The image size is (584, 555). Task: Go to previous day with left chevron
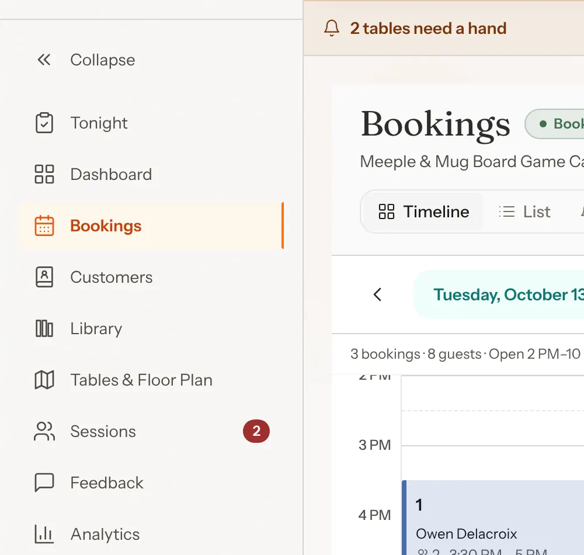coord(377,294)
